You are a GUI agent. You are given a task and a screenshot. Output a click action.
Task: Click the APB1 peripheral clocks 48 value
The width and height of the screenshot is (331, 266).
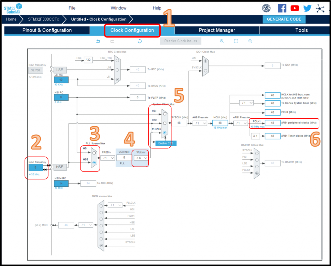(x=272, y=123)
